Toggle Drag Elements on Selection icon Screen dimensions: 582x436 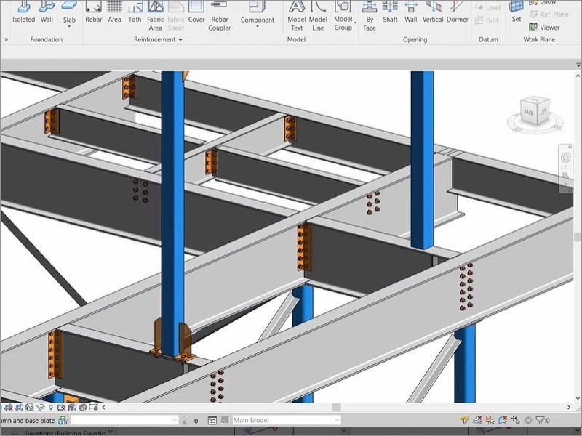coord(516,420)
